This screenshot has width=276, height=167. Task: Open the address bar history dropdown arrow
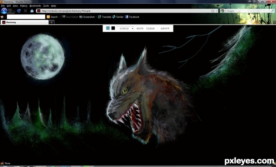217,11
